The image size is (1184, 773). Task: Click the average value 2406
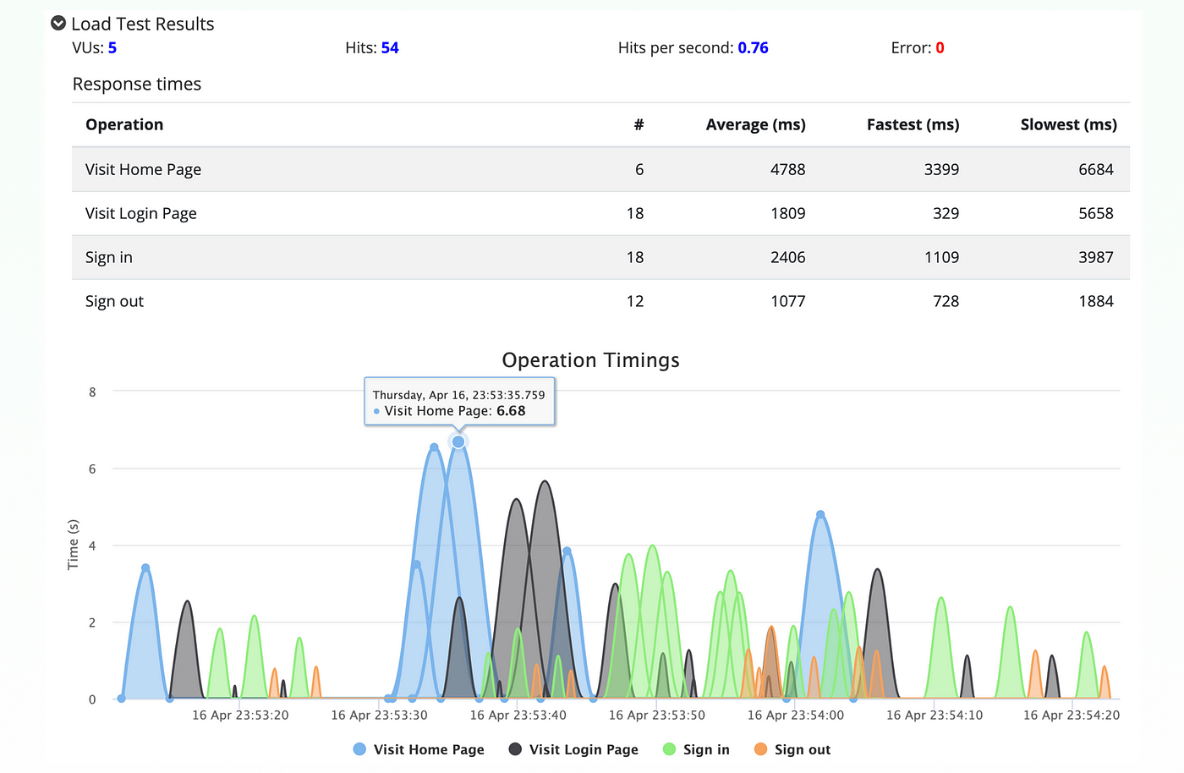click(787, 257)
